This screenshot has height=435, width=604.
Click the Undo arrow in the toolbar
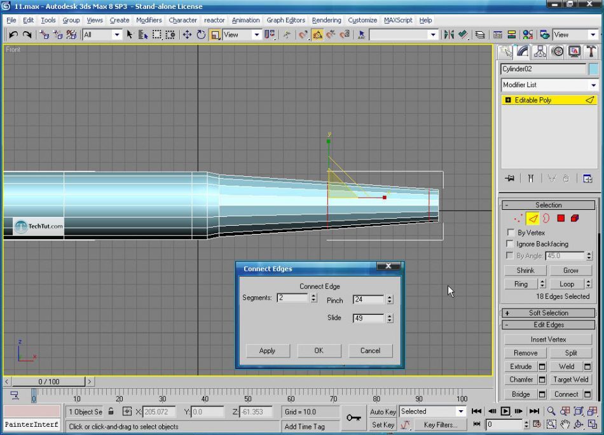[13, 35]
